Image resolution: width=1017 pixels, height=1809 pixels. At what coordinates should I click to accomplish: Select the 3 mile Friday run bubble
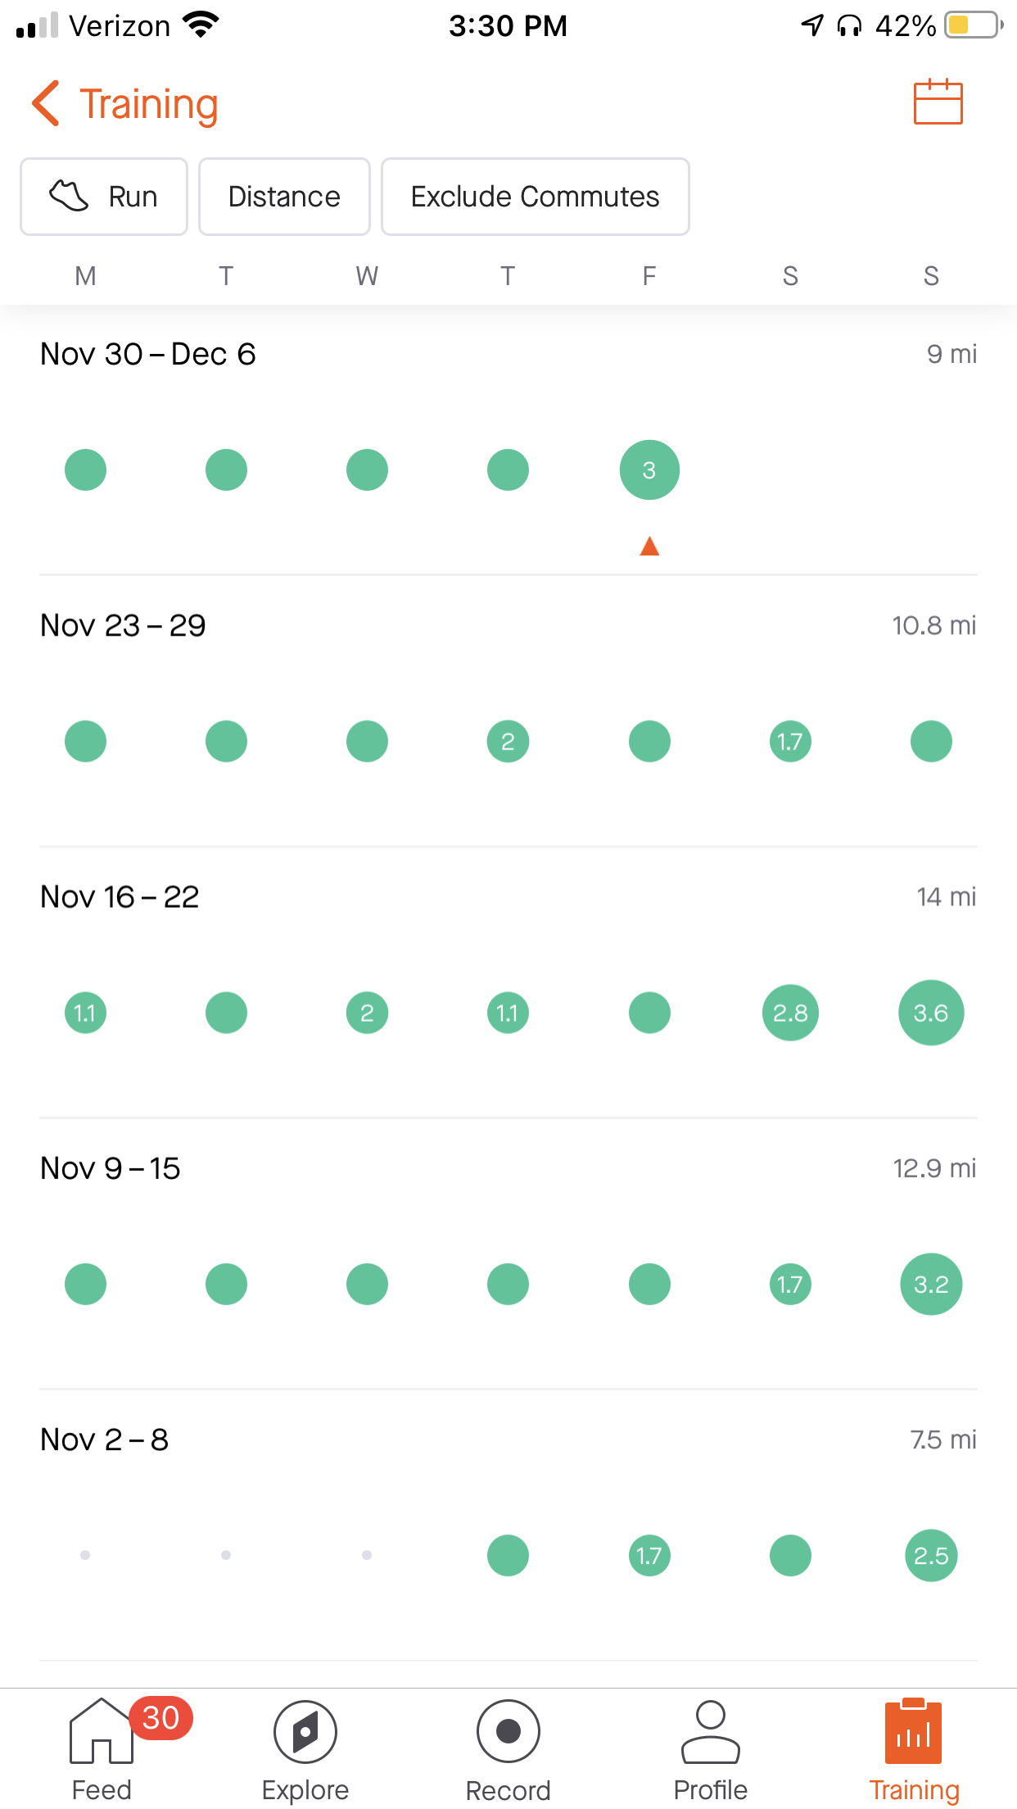tap(649, 470)
